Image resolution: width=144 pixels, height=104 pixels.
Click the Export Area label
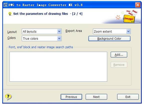point(74,31)
